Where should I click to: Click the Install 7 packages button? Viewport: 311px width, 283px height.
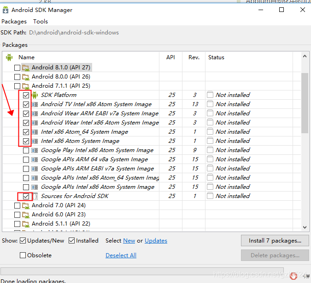click(x=275, y=241)
